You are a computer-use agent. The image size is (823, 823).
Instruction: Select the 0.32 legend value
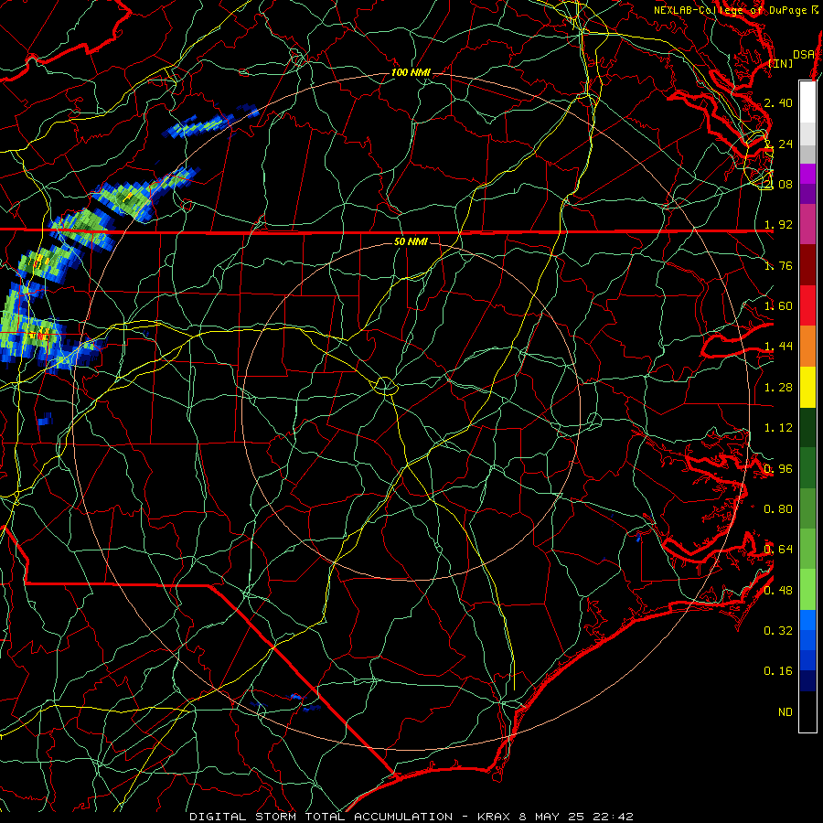(x=778, y=631)
